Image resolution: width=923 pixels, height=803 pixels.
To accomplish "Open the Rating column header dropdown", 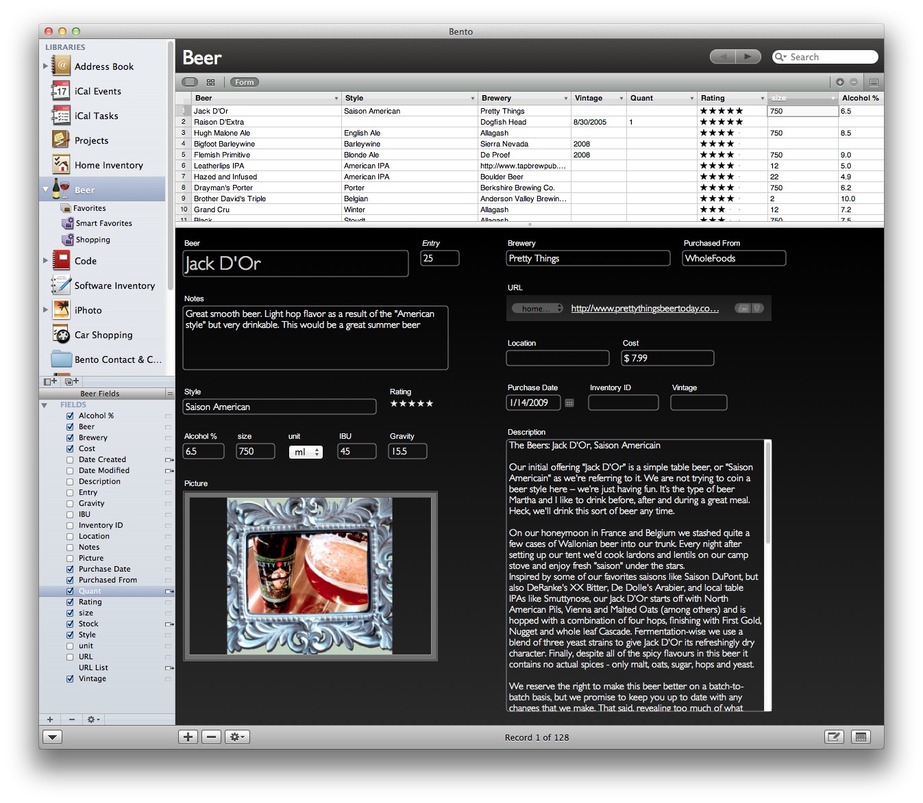I will 763,99.
